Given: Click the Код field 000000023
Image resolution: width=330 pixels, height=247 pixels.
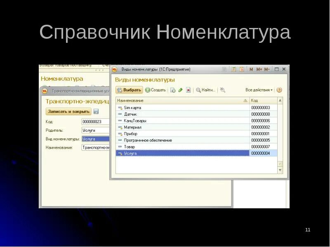Looking at the screenshot, I should (96, 121).
